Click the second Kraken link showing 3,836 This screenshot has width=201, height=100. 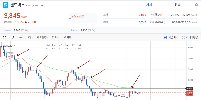75,30
